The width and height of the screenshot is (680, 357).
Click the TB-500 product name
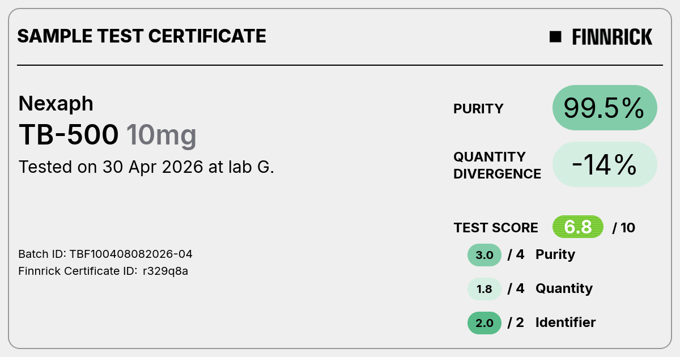tap(69, 135)
